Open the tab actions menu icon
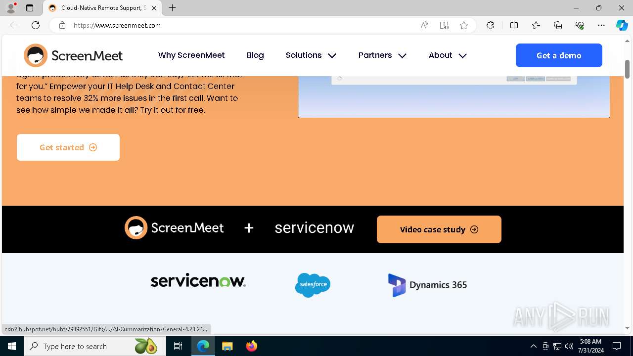 click(x=30, y=8)
